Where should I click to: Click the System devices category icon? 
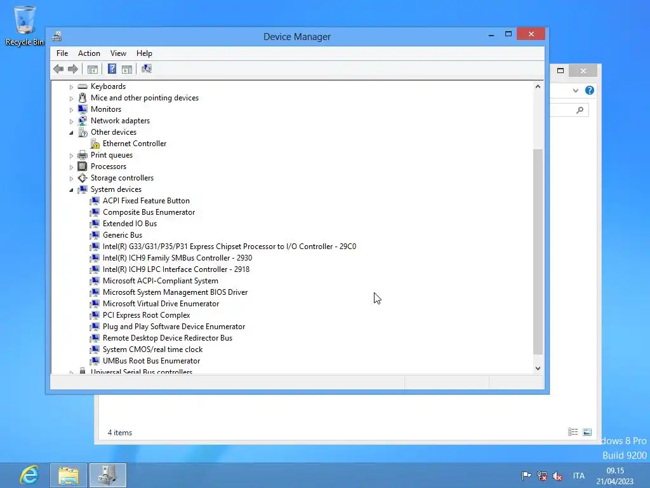pos(83,189)
